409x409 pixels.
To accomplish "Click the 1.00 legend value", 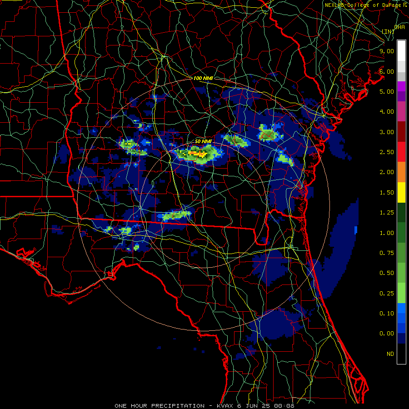I will 387,233.
